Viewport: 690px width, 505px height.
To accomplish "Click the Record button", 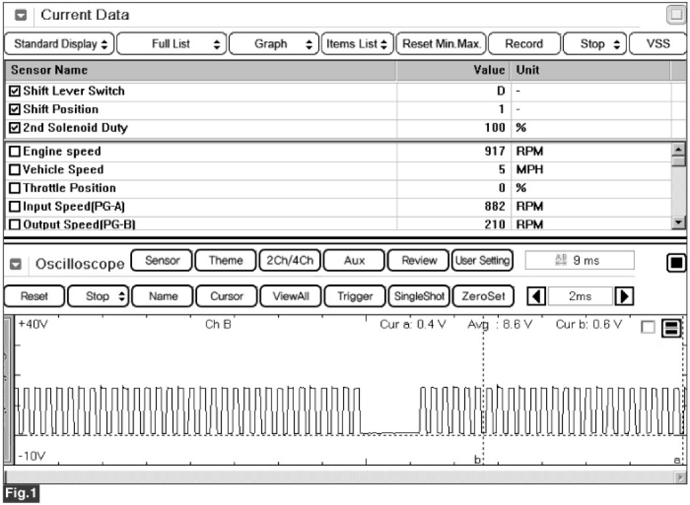I will tap(524, 44).
